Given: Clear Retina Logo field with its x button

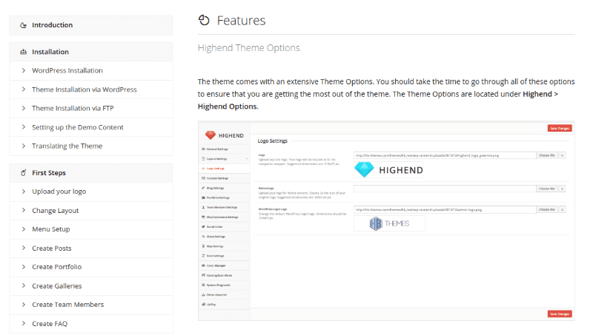Looking at the screenshot, I should coord(562,189).
